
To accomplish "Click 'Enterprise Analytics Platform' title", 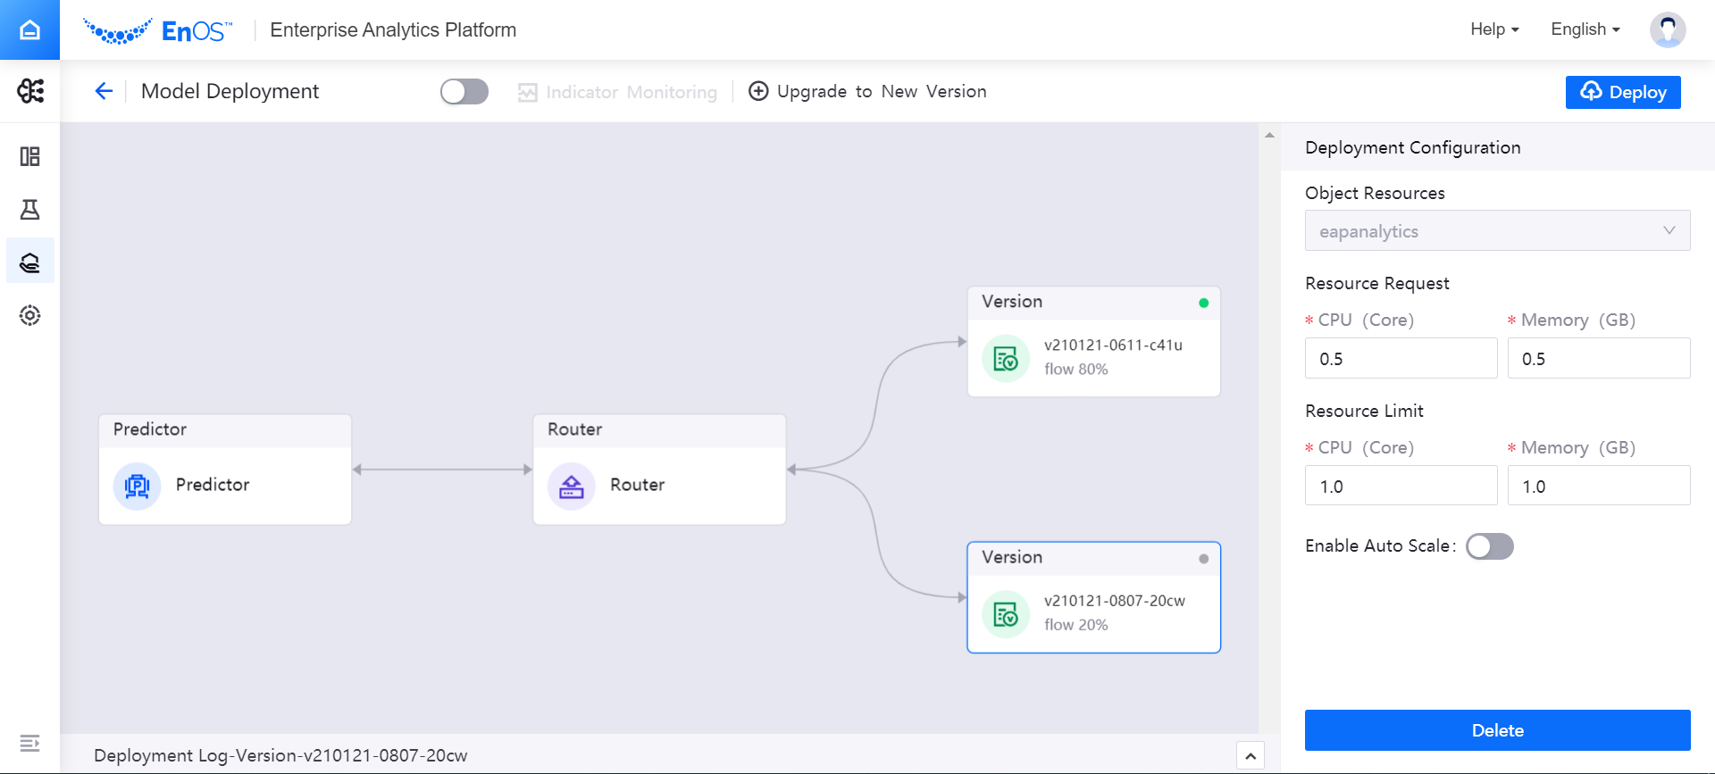I will click(393, 30).
